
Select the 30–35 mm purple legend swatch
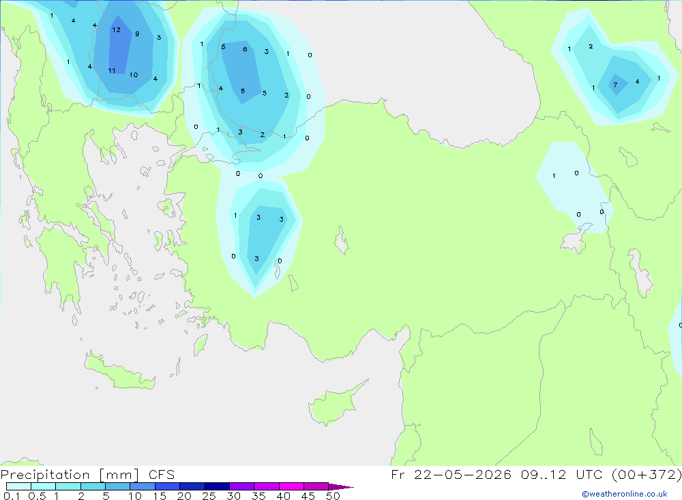tap(242, 486)
